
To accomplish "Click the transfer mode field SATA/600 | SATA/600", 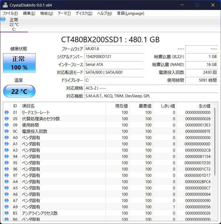I will 114,72.
